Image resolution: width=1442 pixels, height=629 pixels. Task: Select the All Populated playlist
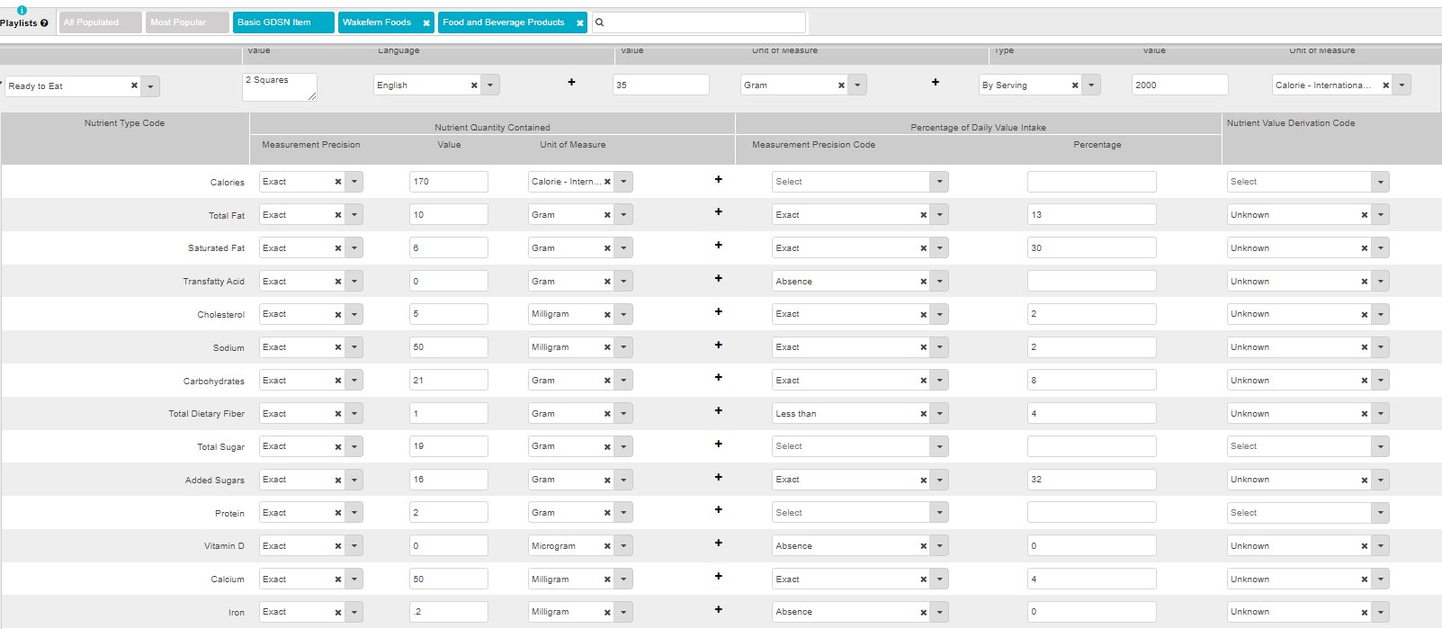point(101,22)
